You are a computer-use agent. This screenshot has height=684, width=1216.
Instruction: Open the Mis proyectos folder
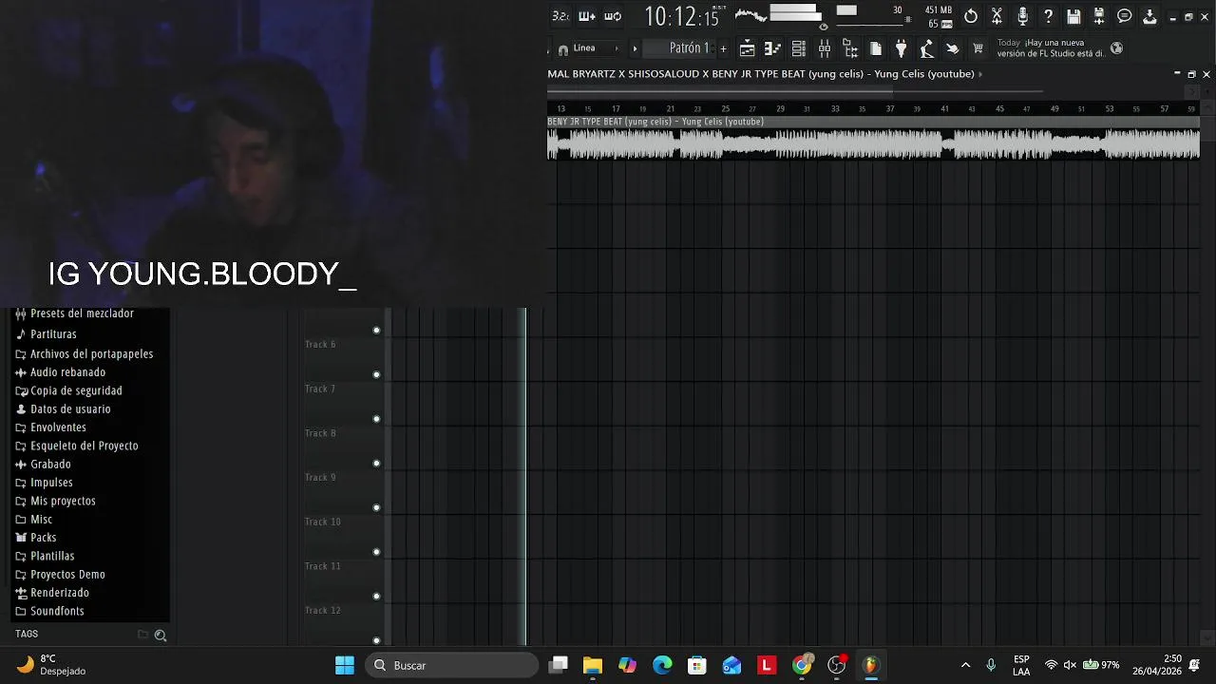point(55,501)
